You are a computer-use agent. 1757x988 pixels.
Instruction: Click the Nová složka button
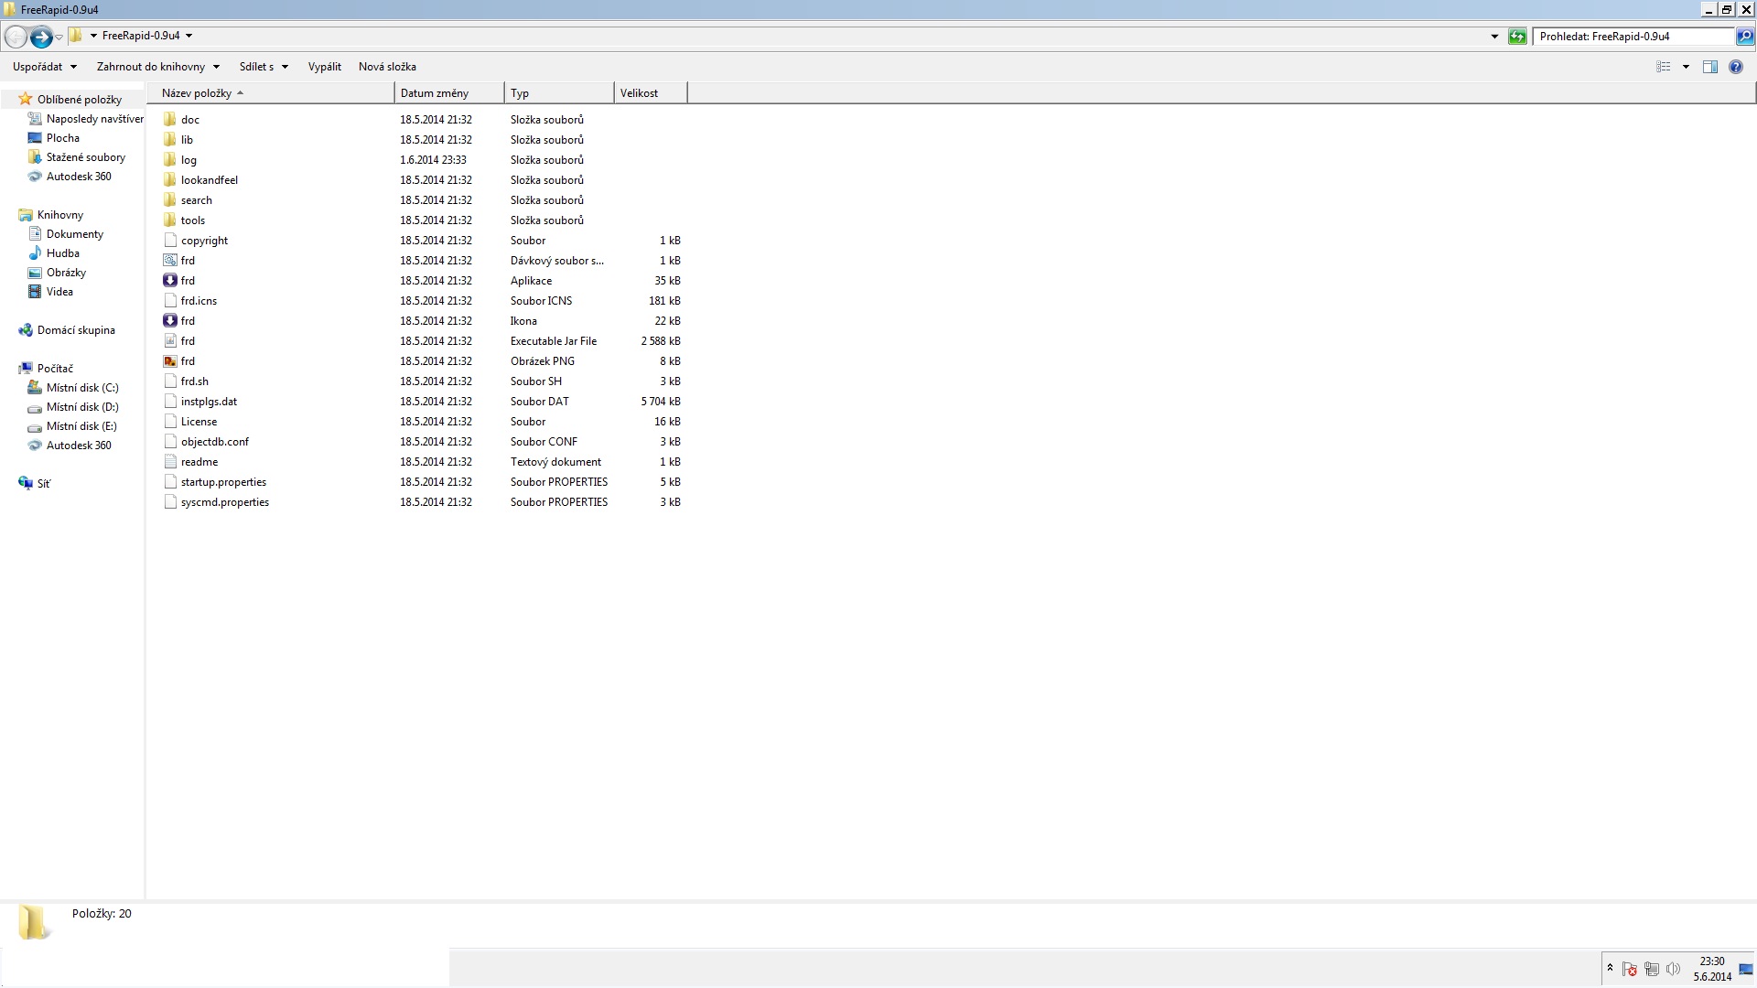[387, 67]
